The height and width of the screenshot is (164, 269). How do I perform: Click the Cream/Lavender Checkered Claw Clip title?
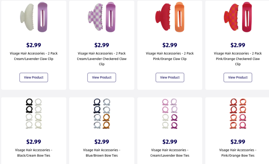tap(101, 59)
